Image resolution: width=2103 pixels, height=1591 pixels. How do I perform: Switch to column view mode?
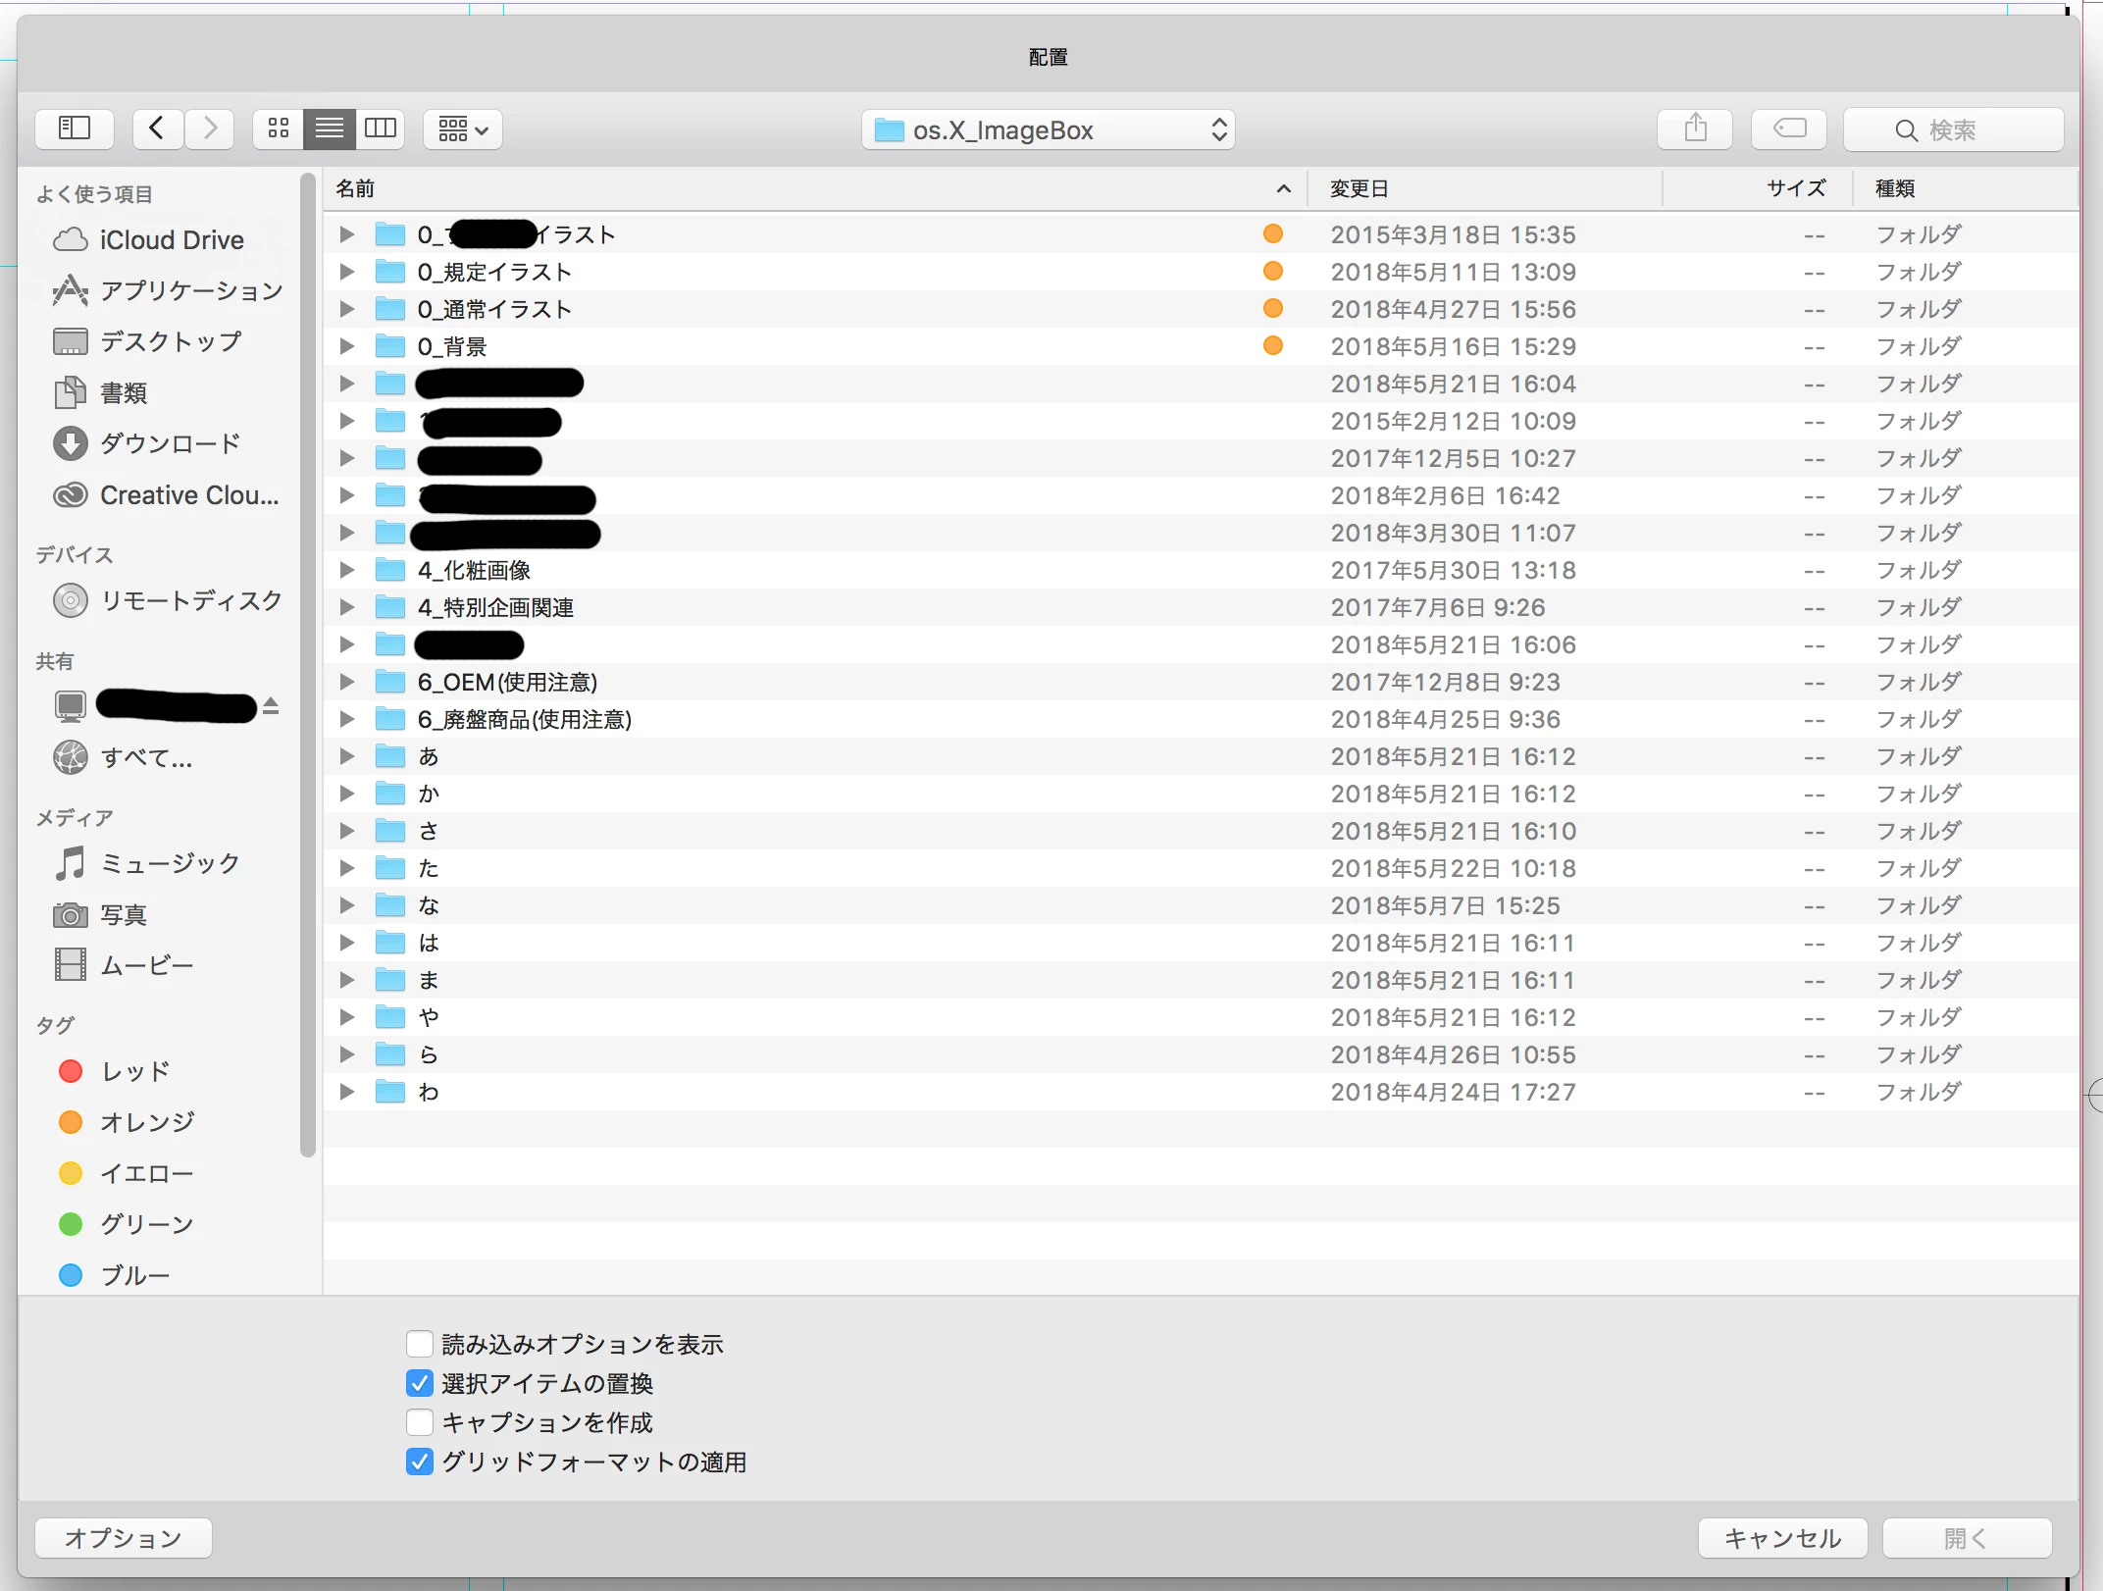[x=381, y=128]
